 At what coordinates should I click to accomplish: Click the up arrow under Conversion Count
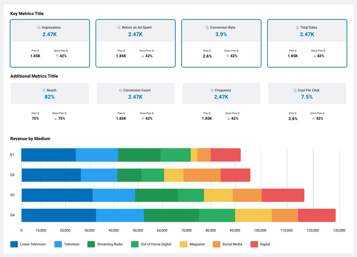pos(143,118)
